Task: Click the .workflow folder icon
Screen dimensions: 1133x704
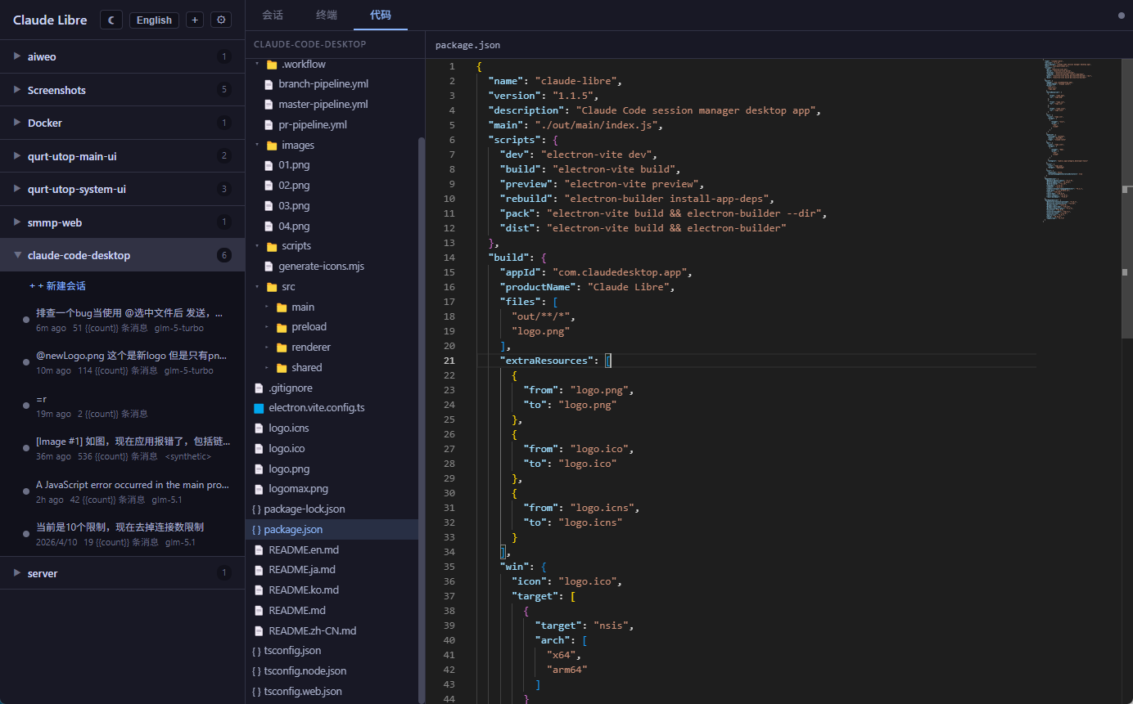Action: click(272, 65)
